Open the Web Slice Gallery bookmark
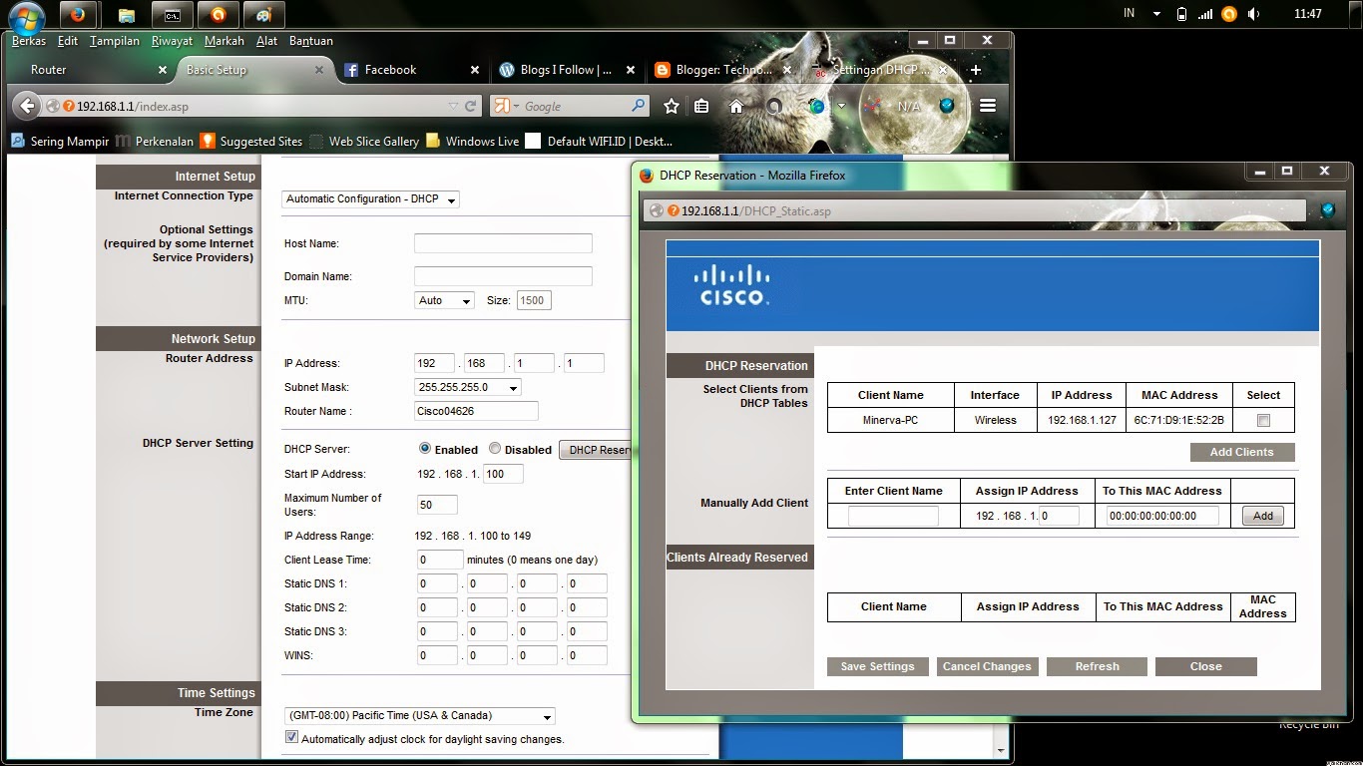 click(364, 142)
